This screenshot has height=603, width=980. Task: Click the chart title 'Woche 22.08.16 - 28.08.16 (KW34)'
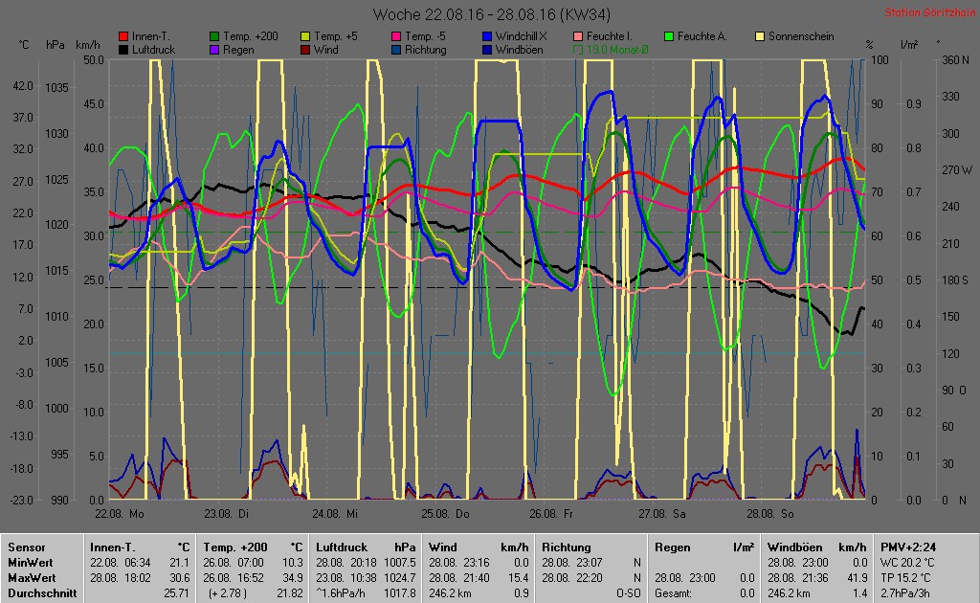(x=491, y=14)
